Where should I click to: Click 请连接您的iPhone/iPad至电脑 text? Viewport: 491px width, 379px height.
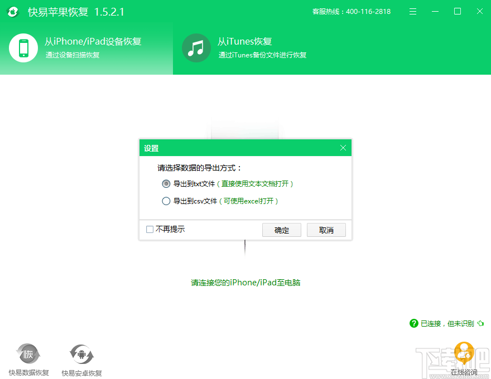245,283
